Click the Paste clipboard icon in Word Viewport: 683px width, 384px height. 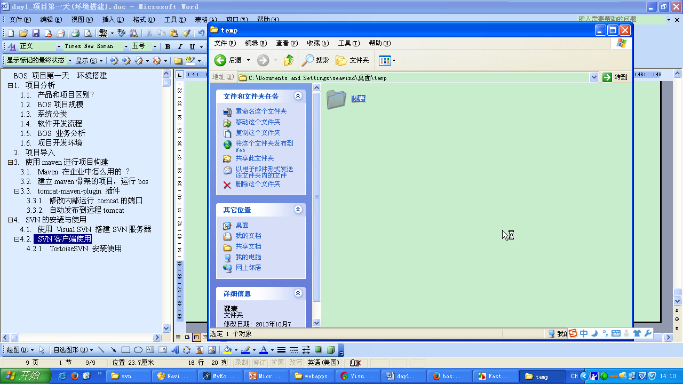pyautogui.click(x=173, y=33)
